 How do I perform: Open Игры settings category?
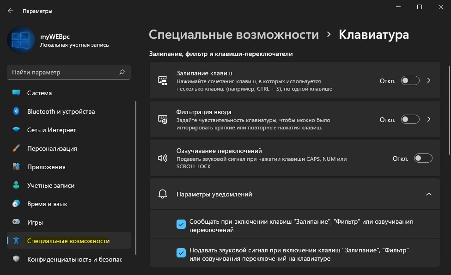pyautogui.click(x=69, y=222)
